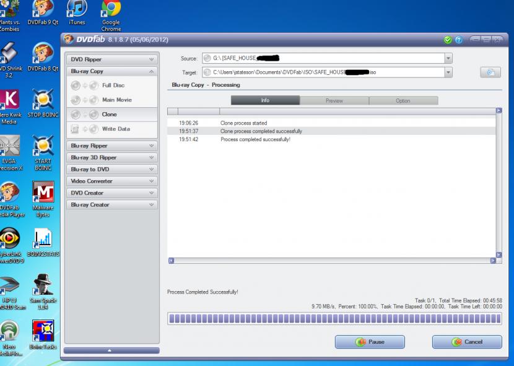Click the START BOINC desktop icon
The height and width of the screenshot is (366, 514).
[x=43, y=153]
